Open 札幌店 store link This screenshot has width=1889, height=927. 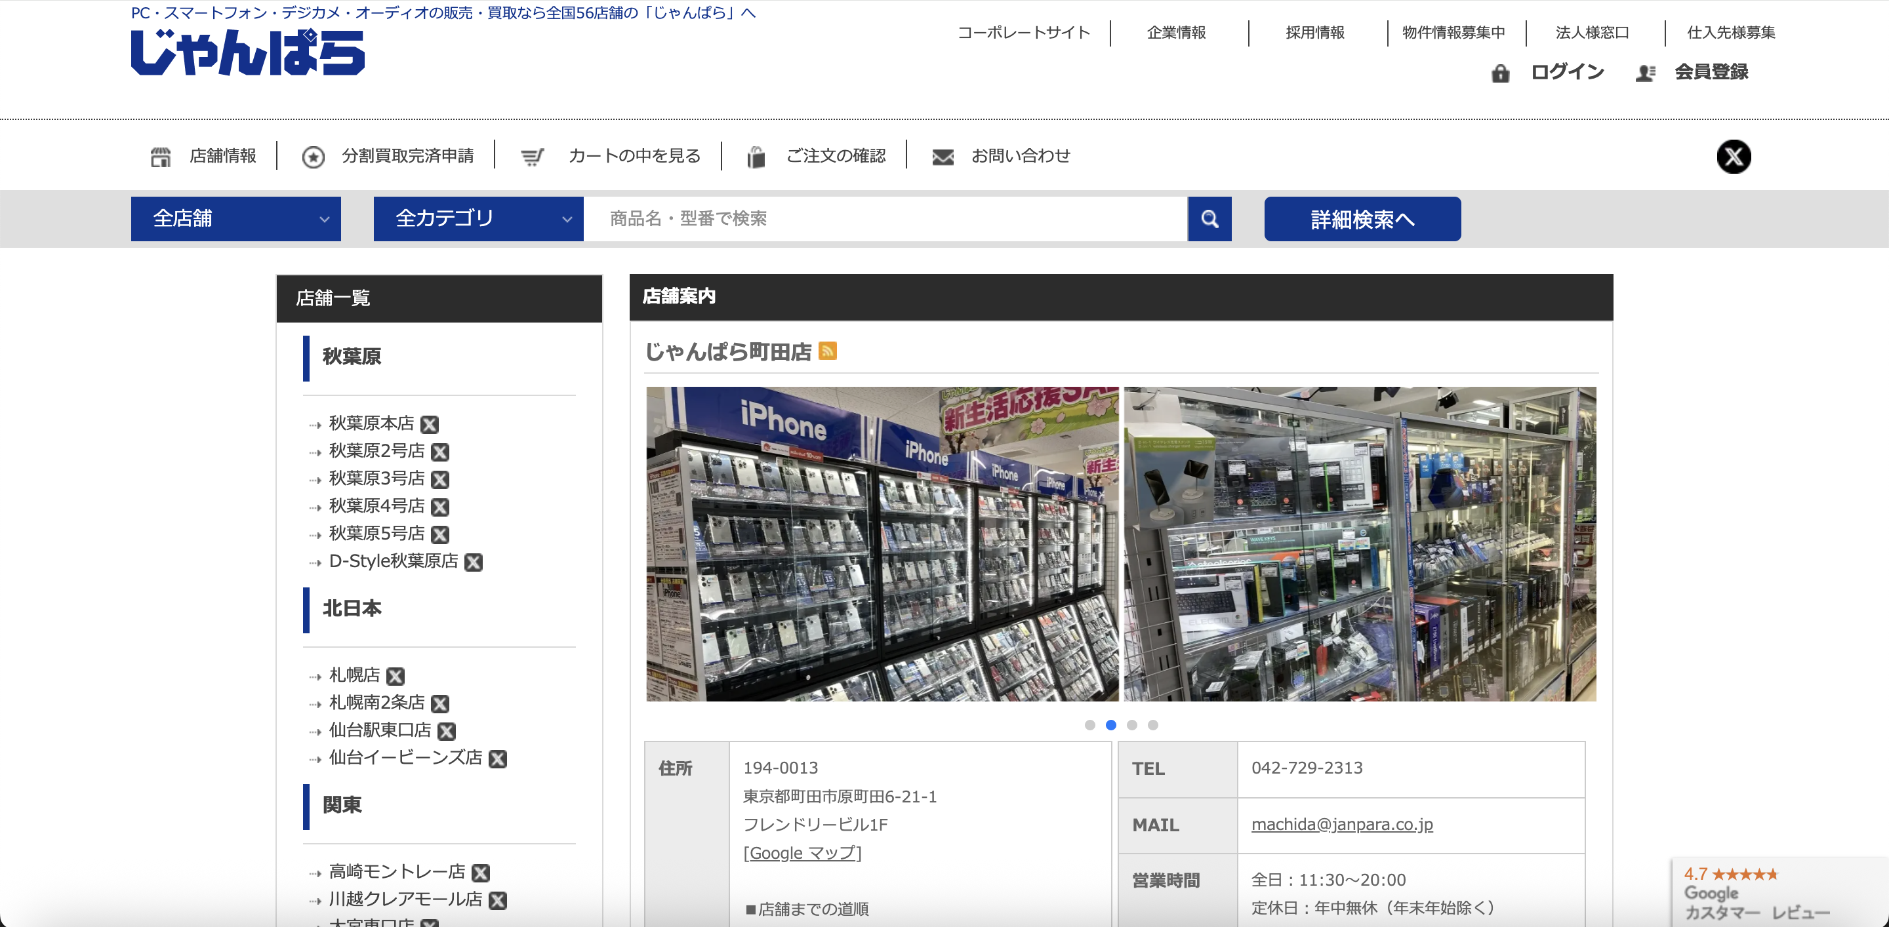click(354, 675)
